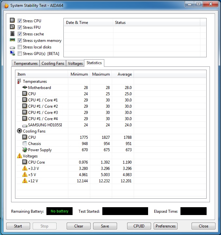The image size is (221, 235).
Task: Click the warning bolt icon next to Voltages group
Action: pyautogui.click(x=20, y=156)
